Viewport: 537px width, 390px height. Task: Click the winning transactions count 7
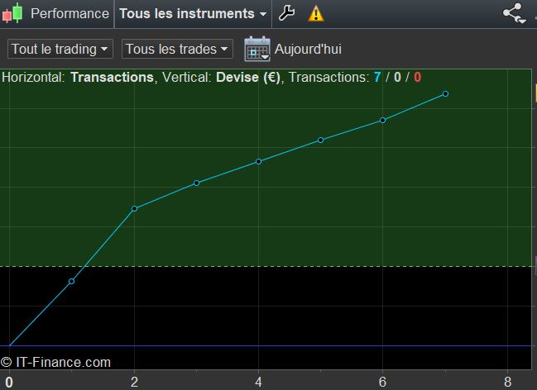click(x=377, y=78)
